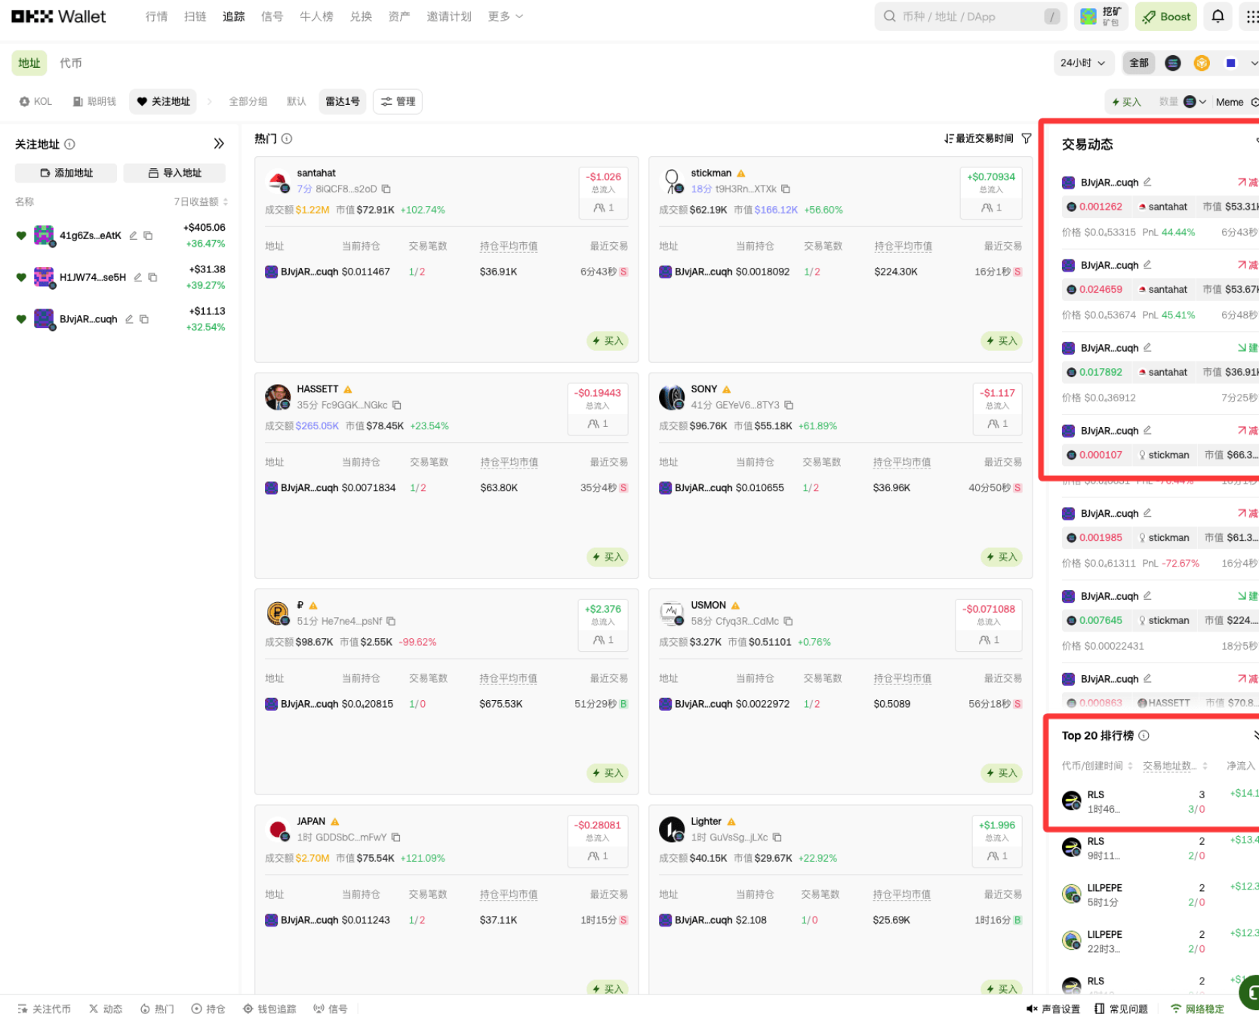Image resolution: width=1259 pixels, height=1014 pixels.
Task: Unfavorite the 41g6Zs...eAtK heart
Action: coord(21,235)
